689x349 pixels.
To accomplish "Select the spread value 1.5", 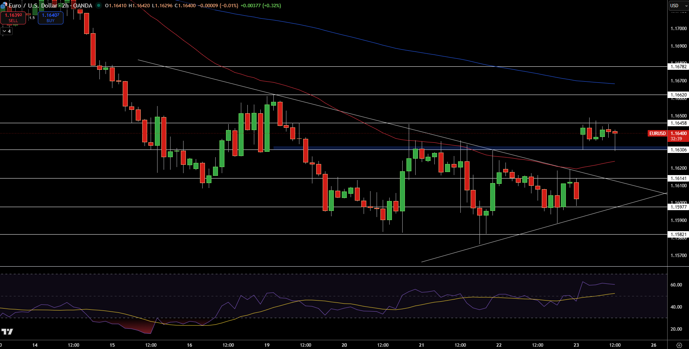I will pyautogui.click(x=32, y=18).
